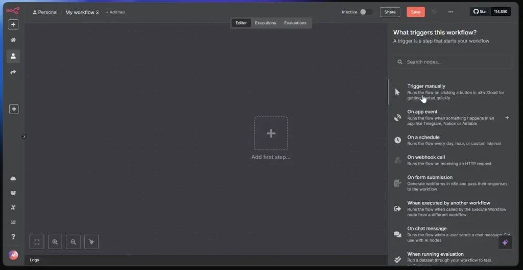This screenshot has width=523, height=270.
Task: Open the Variables icon in the sidebar
Action: click(13, 207)
